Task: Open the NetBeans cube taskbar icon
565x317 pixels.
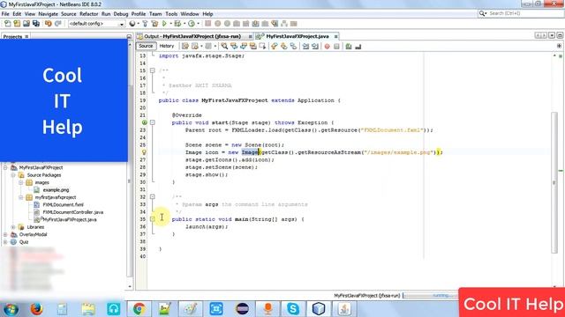Action: click(319, 309)
